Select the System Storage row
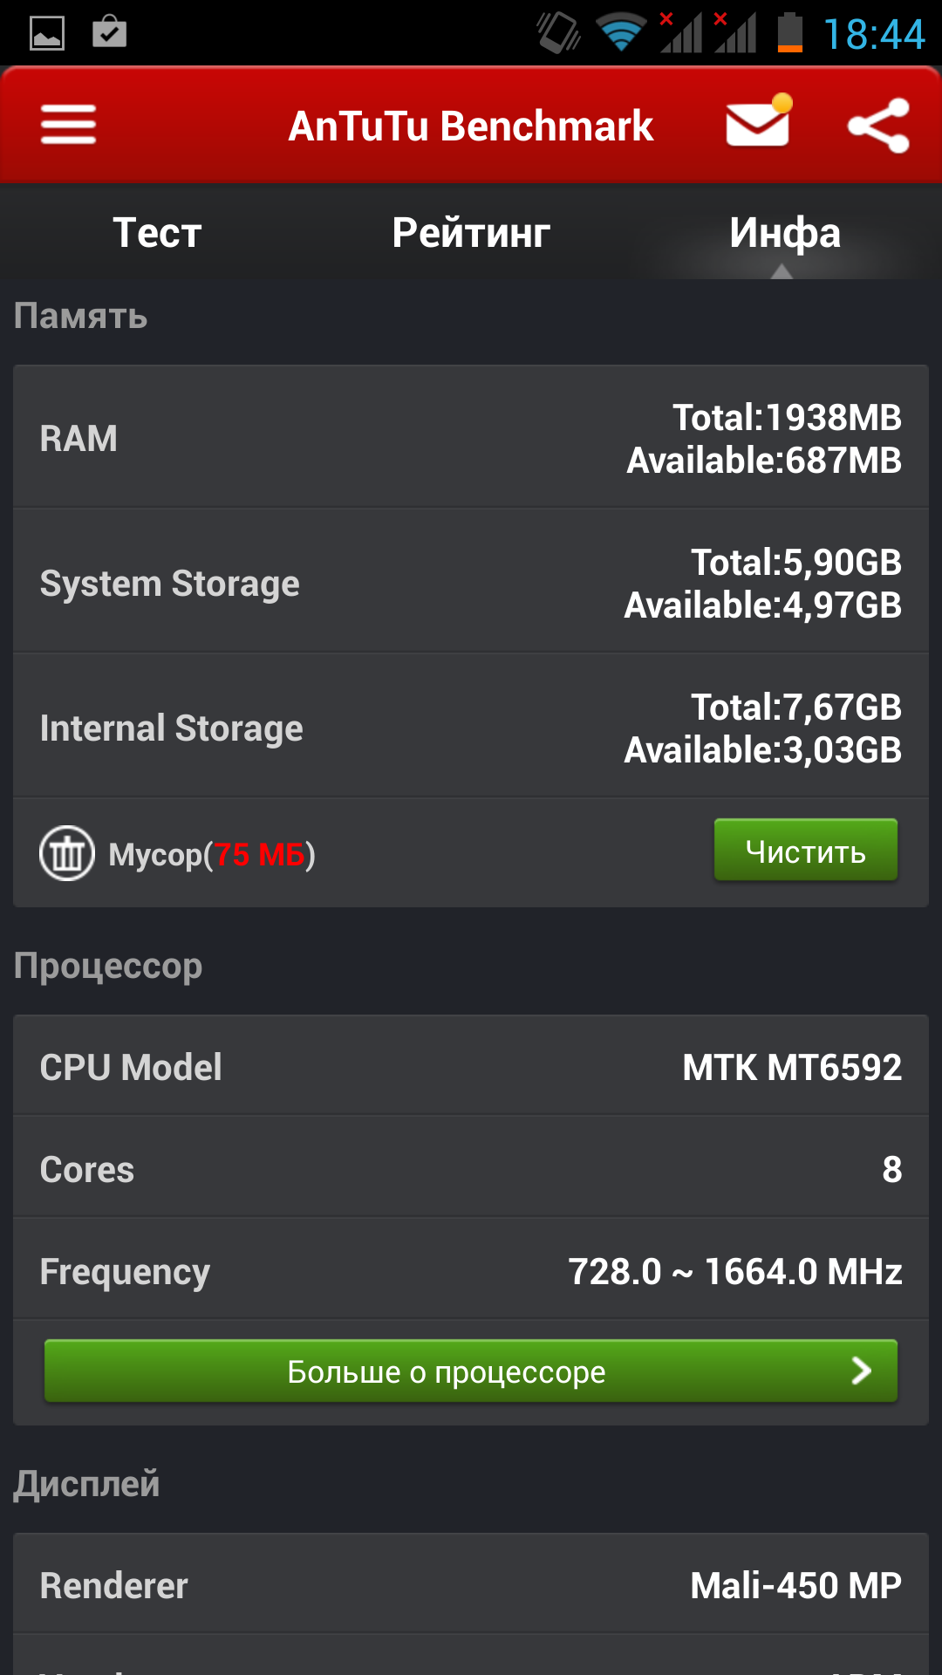The height and width of the screenshot is (1675, 942). tap(471, 582)
